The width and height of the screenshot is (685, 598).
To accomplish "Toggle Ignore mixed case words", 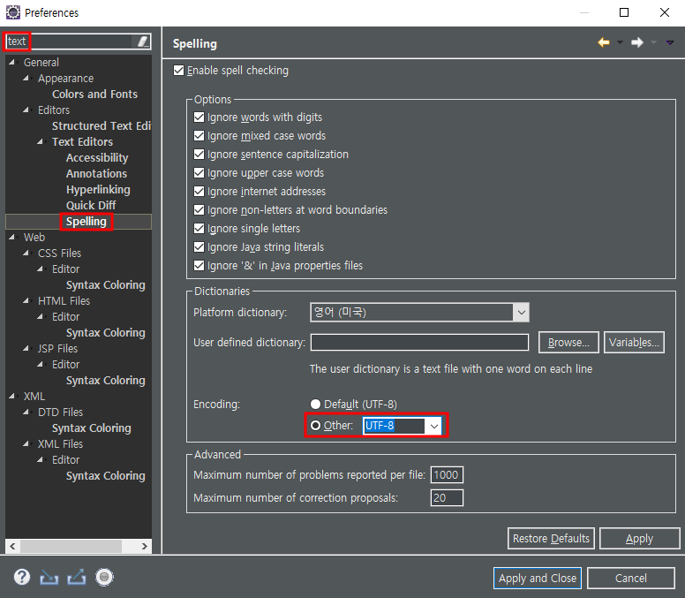I will pyautogui.click(x=199, y=136).
